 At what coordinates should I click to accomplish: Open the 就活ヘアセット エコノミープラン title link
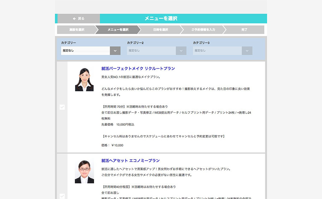coord(130,161)
